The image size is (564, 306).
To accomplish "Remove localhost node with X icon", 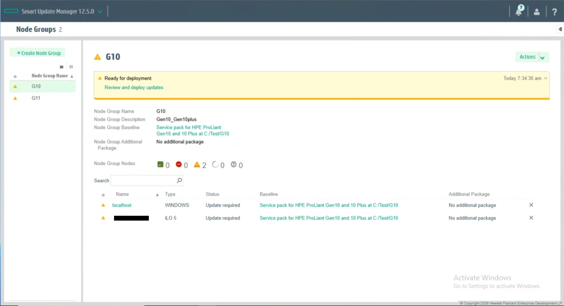I will click(531, 205).
